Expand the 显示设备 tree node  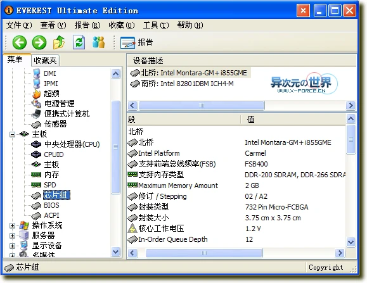coord(12,246)
